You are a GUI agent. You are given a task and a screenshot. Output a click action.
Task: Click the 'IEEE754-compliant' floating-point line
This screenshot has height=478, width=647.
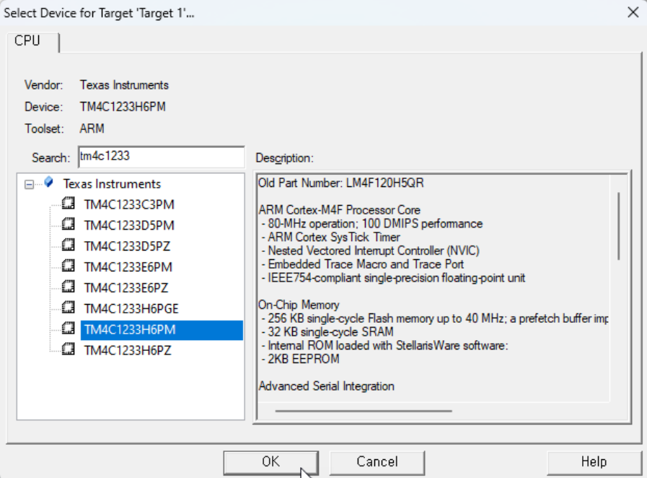tap(393, 277)
